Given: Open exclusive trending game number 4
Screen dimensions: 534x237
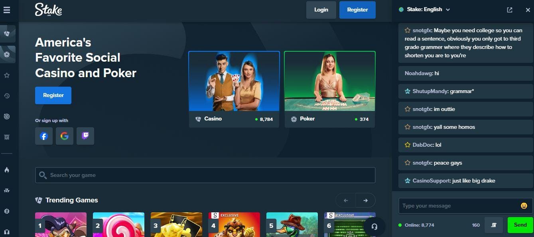Looking at the screenshot, I should click(234, 225).
